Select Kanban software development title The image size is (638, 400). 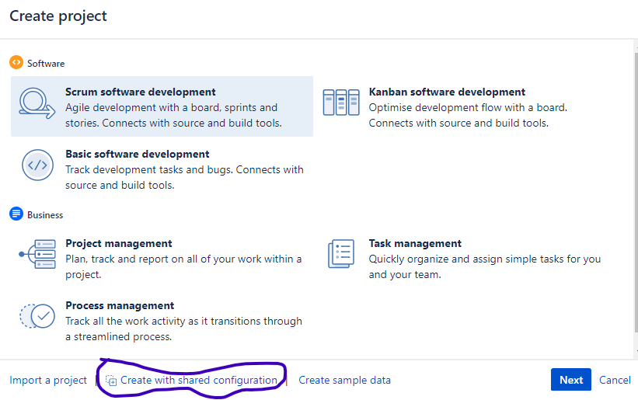point(447,92)
